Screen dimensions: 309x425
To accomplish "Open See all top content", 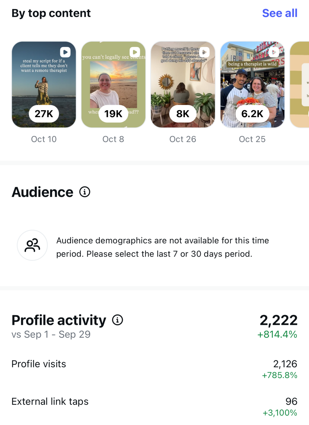I will 280,13.
